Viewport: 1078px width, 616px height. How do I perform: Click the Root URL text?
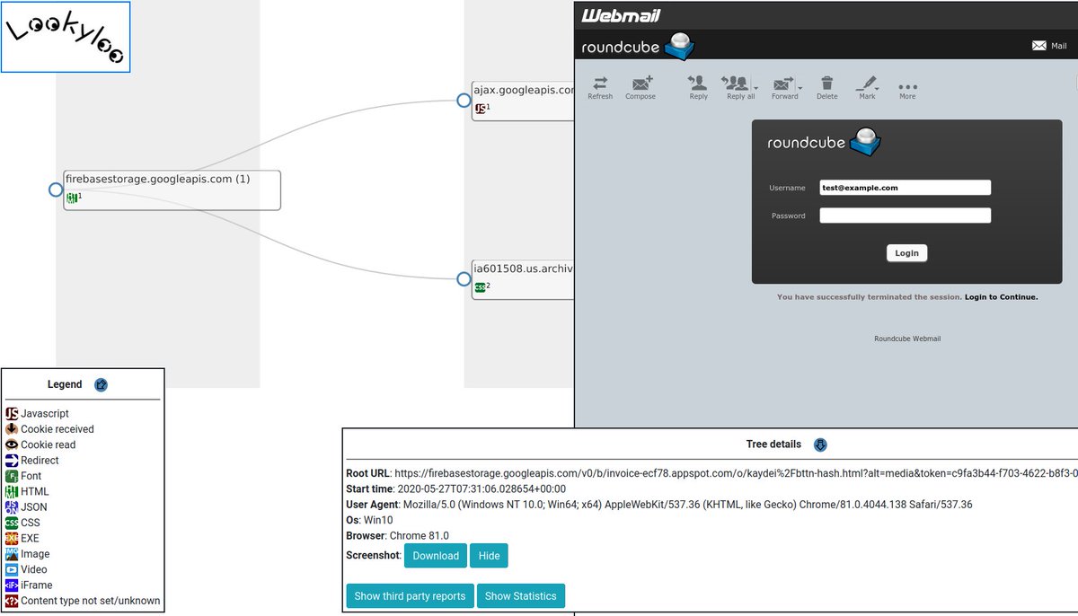point(711,473)
